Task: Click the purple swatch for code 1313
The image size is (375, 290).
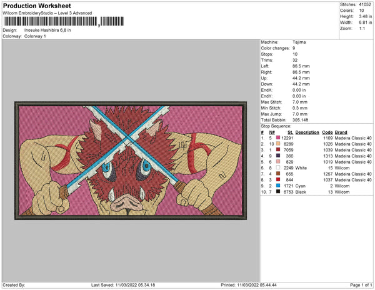Action: 278,156
